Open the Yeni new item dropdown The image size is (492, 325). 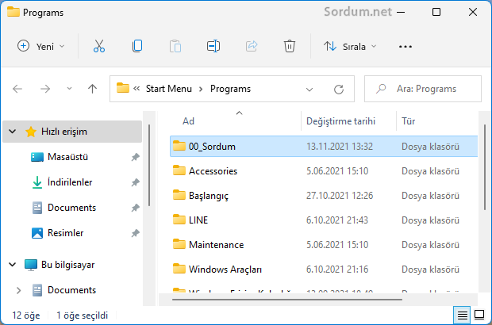[41, 47]
